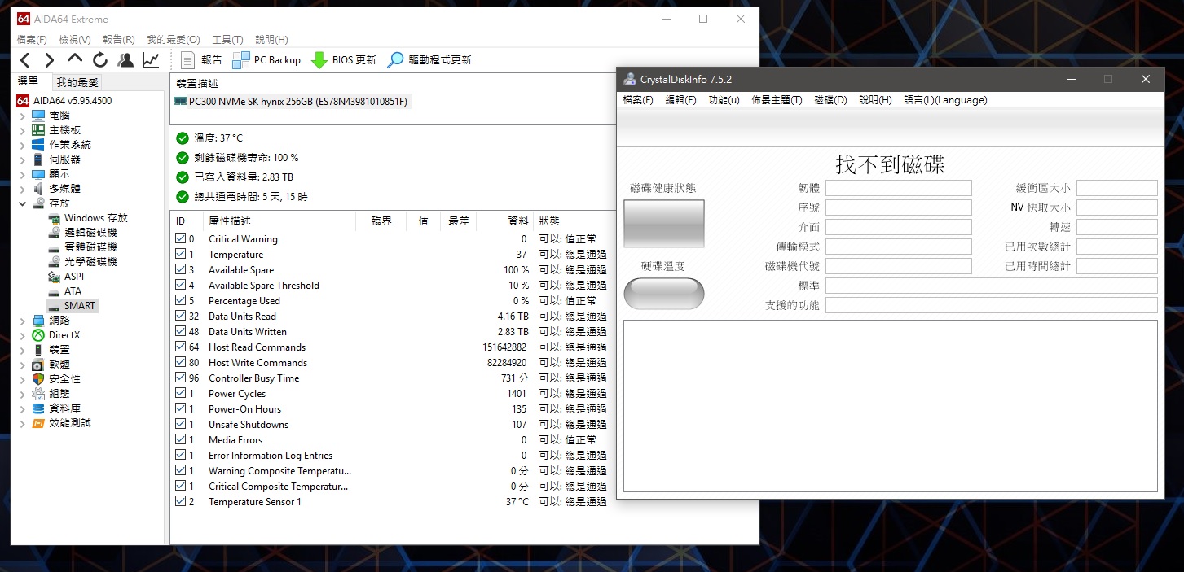Uncheck the Available Spare checkbox
Image resolution: width=1184 pixels, height=572 pixels.
181,270
